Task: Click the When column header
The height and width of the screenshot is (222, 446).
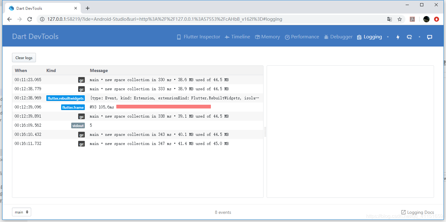Action: pyautogui.click(x=21, y=70)
